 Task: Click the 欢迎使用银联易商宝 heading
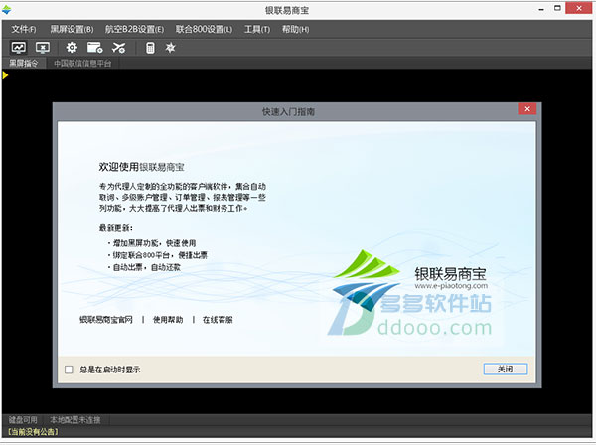[141, 167]
